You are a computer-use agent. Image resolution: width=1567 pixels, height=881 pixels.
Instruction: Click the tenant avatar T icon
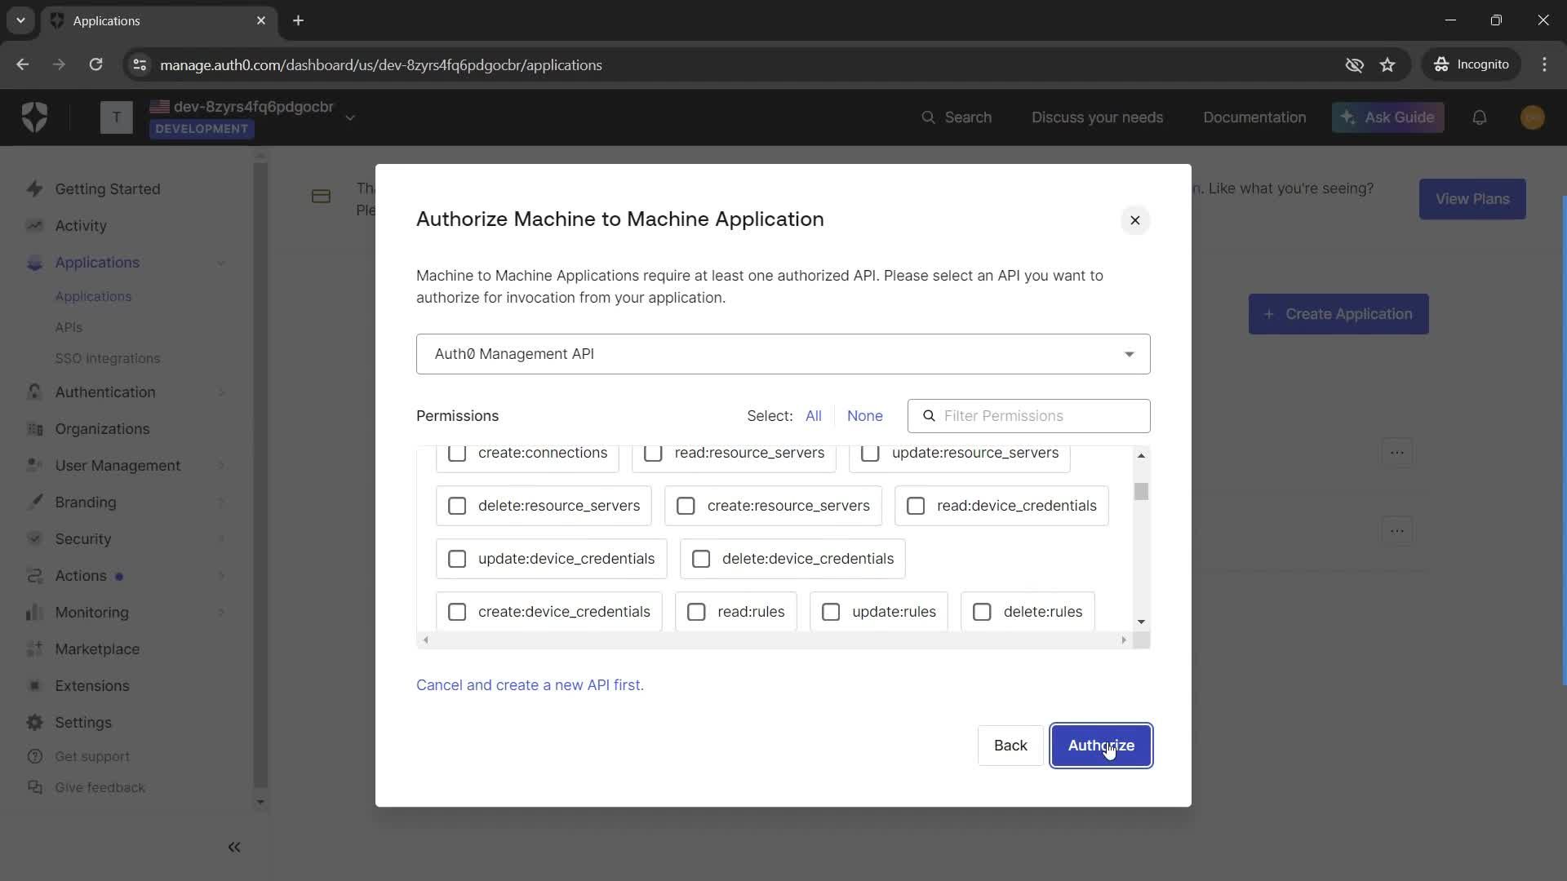(x=116, y=117)
